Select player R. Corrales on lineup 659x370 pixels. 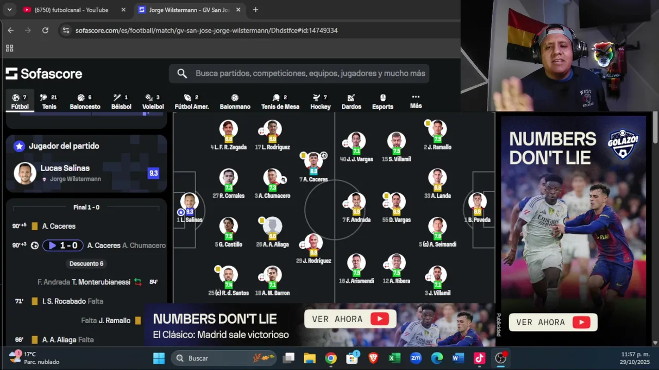(x=229, y=183)
